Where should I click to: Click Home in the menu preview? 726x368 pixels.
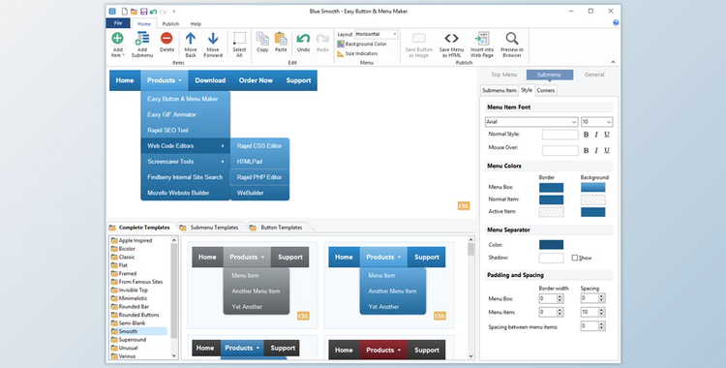click(125, 80)
